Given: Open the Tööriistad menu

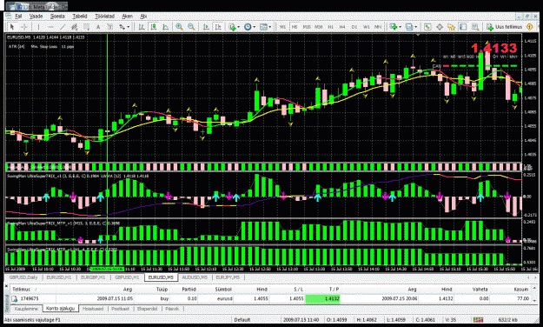Looking at the screenshot, I should pyautogui.click(x=104, y=16).
